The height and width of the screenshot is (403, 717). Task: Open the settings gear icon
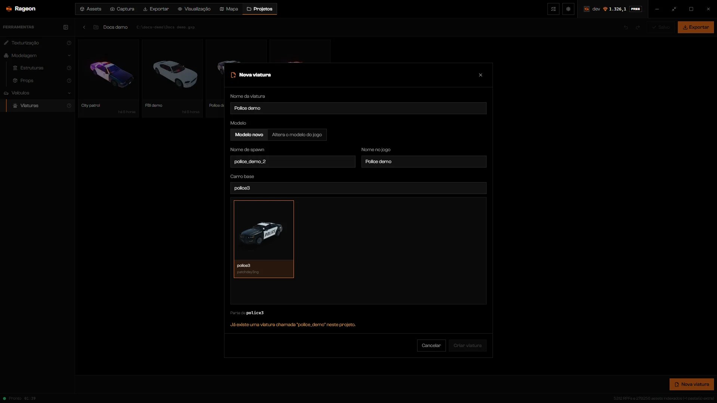tap(568, 9)
